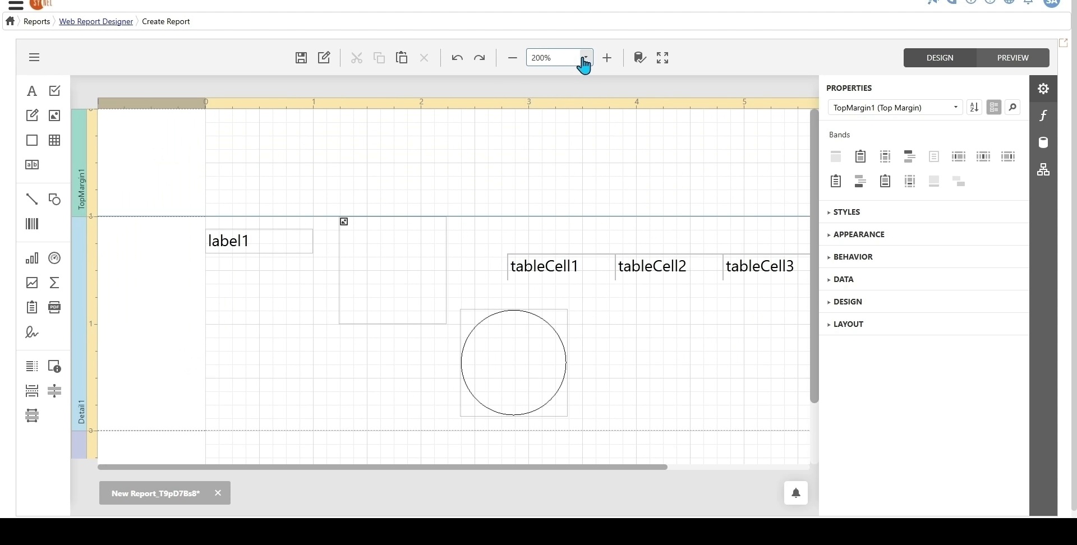Paste from clipboard using the toolbar
Screen dimensions: 1077x545
tap(402, 58)
